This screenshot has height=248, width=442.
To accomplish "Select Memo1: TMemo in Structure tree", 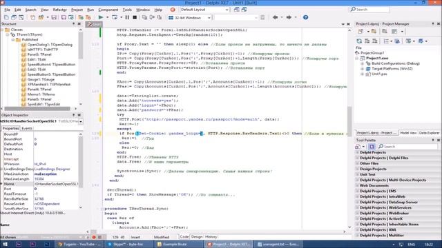I will click(x=41, y=94).
